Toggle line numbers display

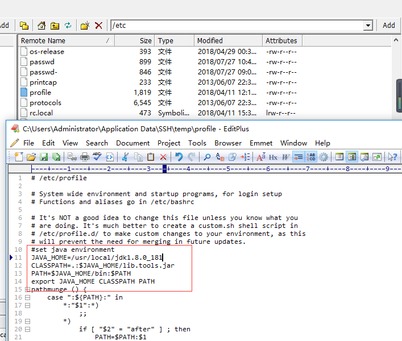pyautogui.click(x=311, y=157)
